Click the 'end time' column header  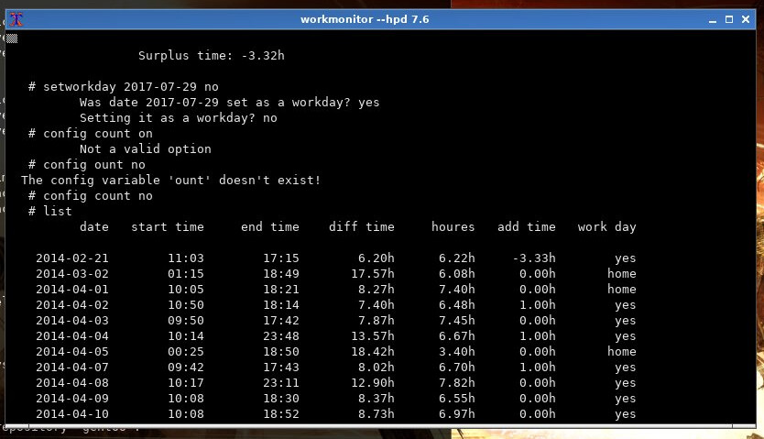click(269, 226)
